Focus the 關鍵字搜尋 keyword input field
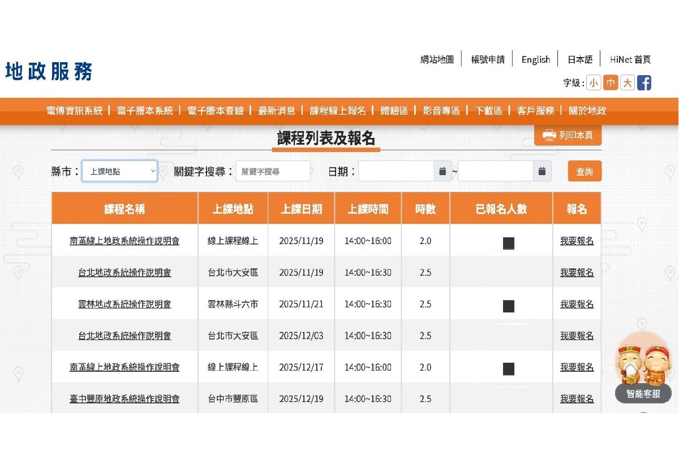The width and height of the screenshot is (679, 452). pyautogui.click(x=273, y=171)
